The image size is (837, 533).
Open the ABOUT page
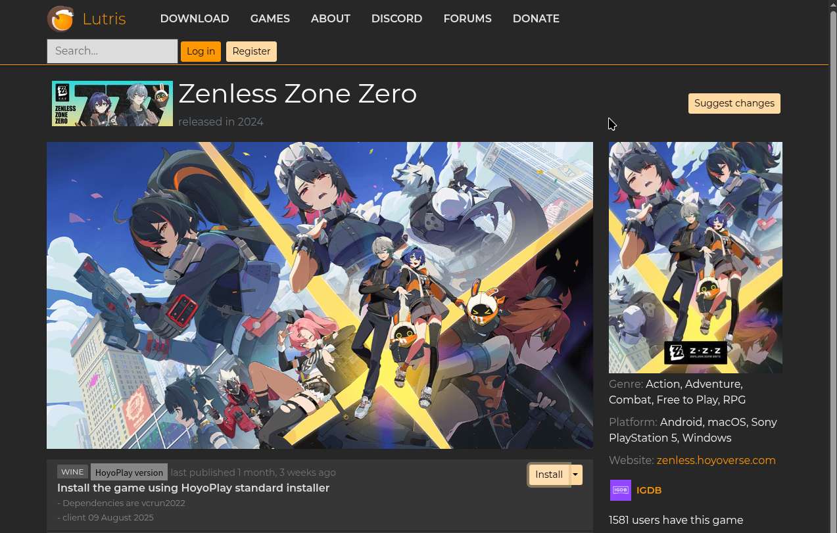tap(330, 18)
